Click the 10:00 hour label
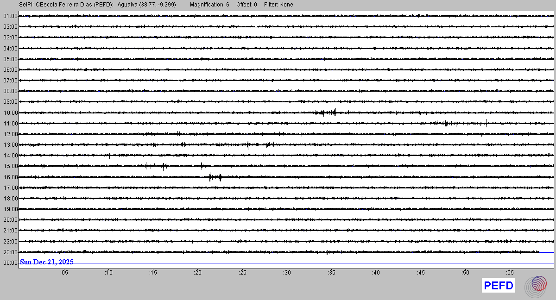 coord(10,112)
